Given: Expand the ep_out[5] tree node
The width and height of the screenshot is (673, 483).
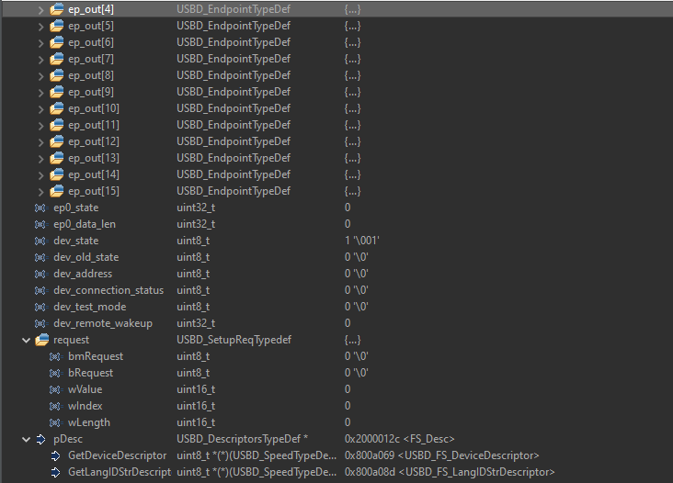Looking at the screenshot, I should pyautogui.click(x=40, y=27).
